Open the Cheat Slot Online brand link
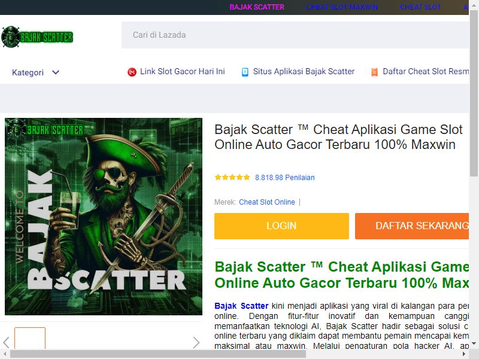Screen dimensions: 479x359 (267, 202)
